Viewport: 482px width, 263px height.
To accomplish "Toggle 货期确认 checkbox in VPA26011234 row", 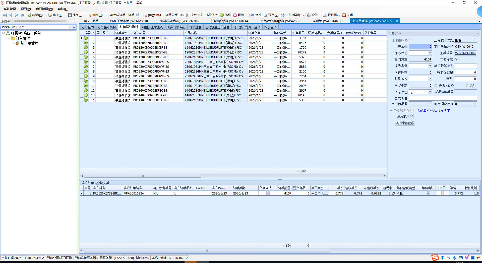I will point(268,193).
